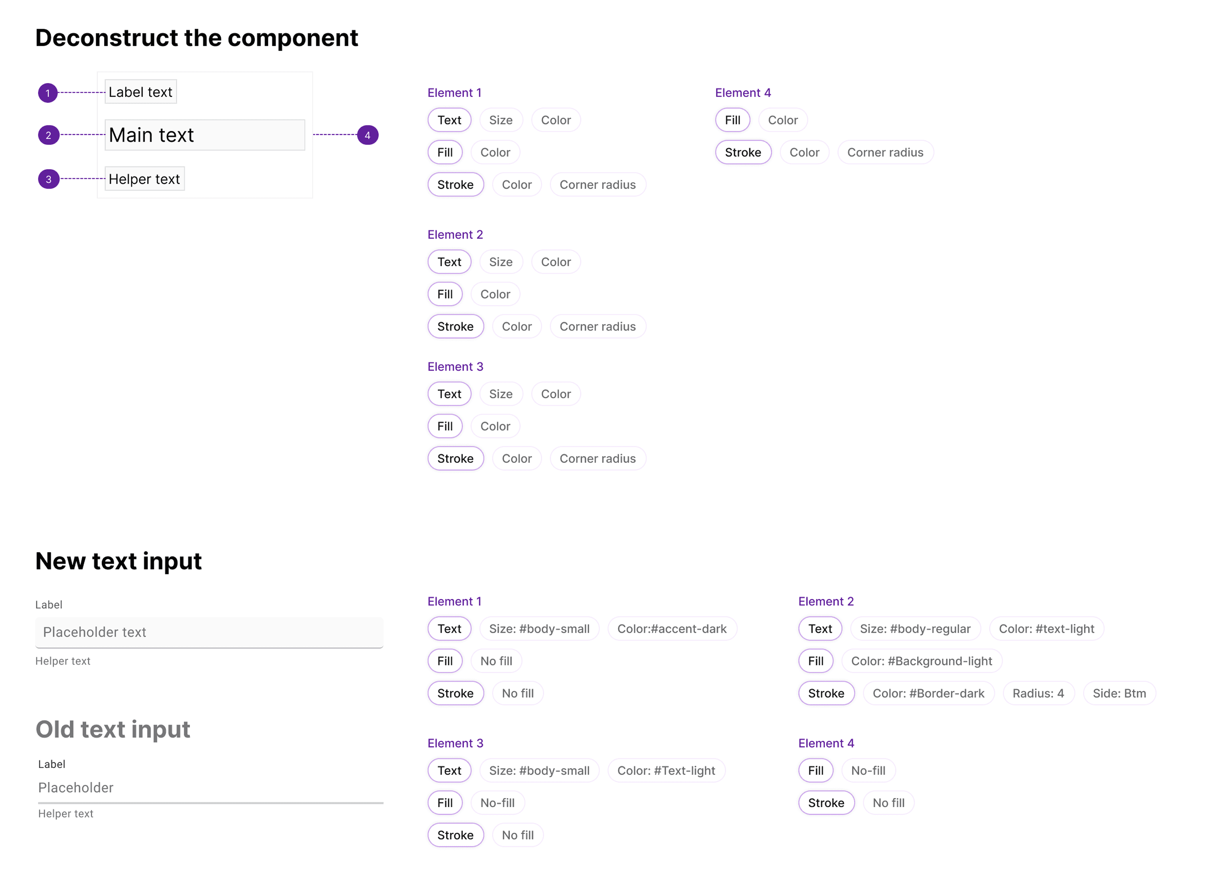The width and height of the screenshot is (1226, 871).
Task: Click the Size: #body-regular chip
Action: [915, 628]
